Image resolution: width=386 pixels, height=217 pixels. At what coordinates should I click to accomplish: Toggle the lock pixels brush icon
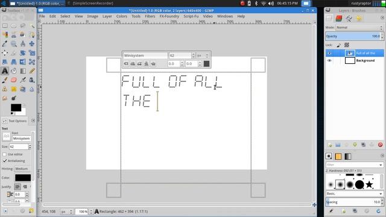point(339,45)
